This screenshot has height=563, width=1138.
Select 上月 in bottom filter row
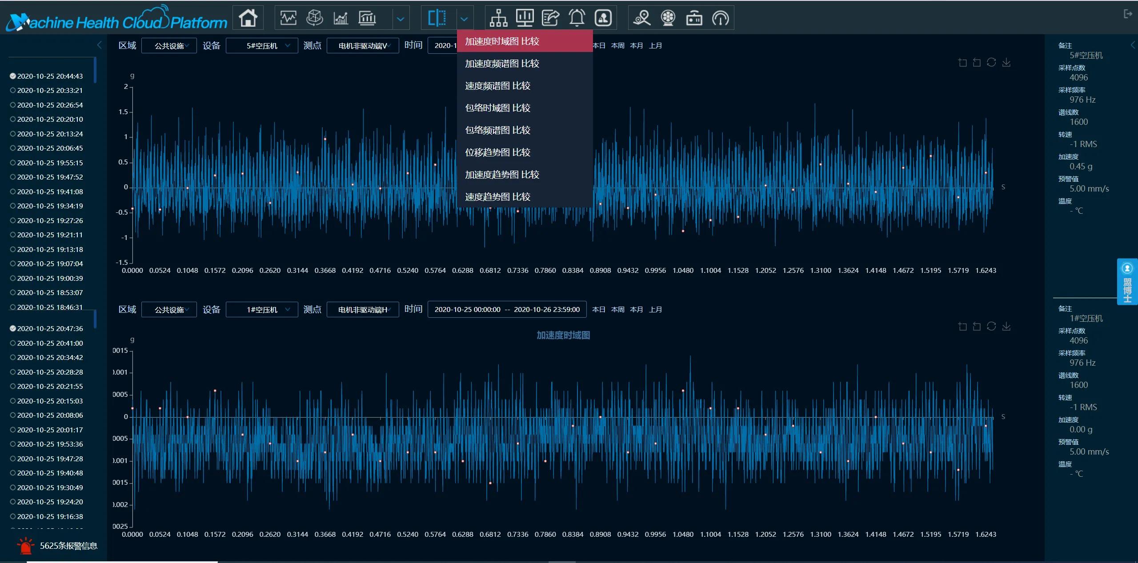pyautogui.click(x=655, y=310)
